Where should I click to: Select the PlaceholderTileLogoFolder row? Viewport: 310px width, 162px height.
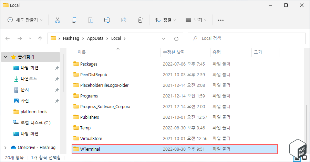[175, 85]
